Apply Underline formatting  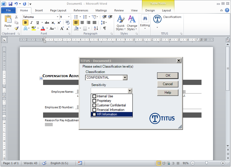[38, 23]
